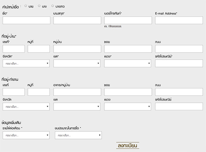Pick the นางสาว radio button
The height and width of the screenshot is (152, 206).
[53, 6]
